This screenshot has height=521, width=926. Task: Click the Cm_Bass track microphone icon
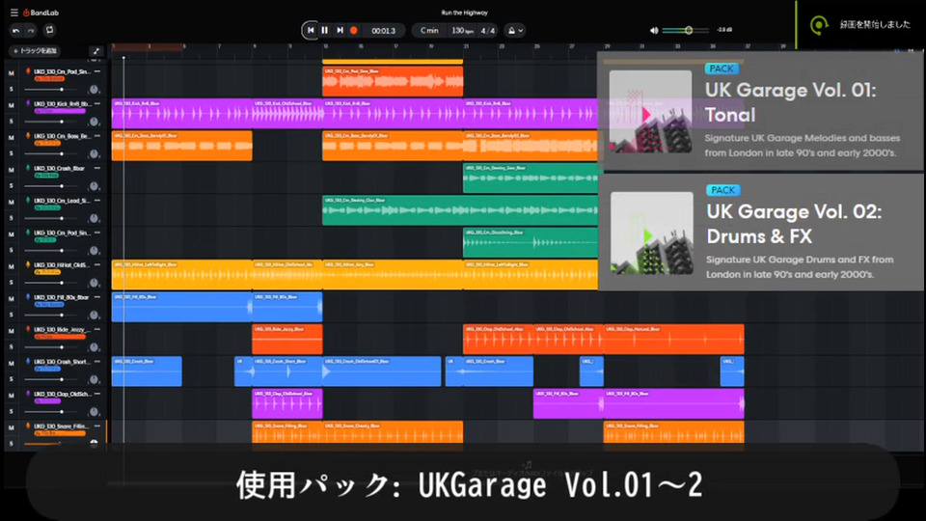pos(28,136)
